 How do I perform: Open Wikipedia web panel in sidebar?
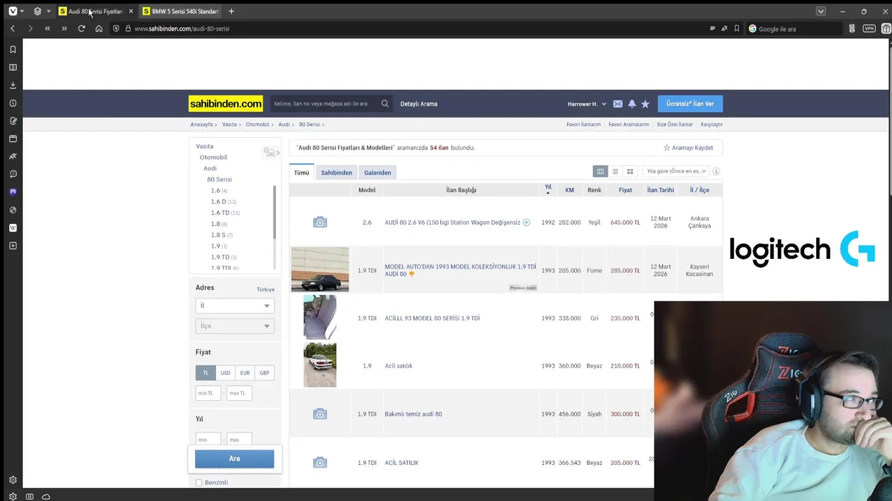pyautogui.click(x=13, y=228)
